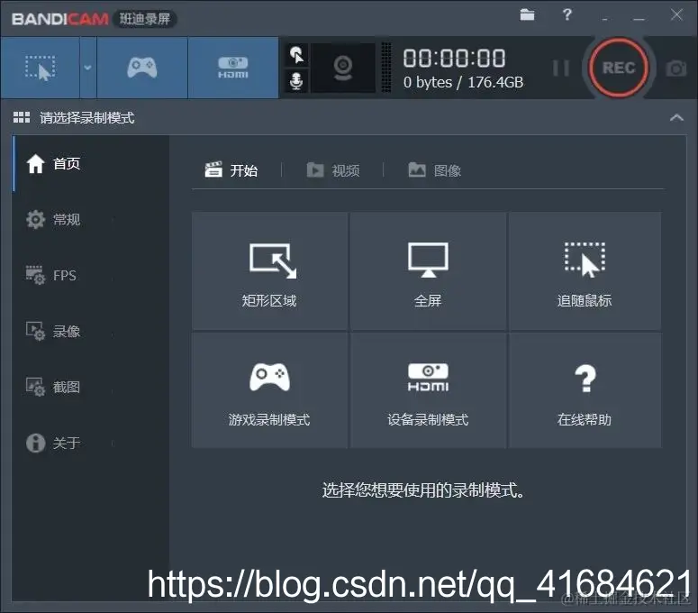Toggle the mouse cursor effect icon

click(x=296, y=55)
